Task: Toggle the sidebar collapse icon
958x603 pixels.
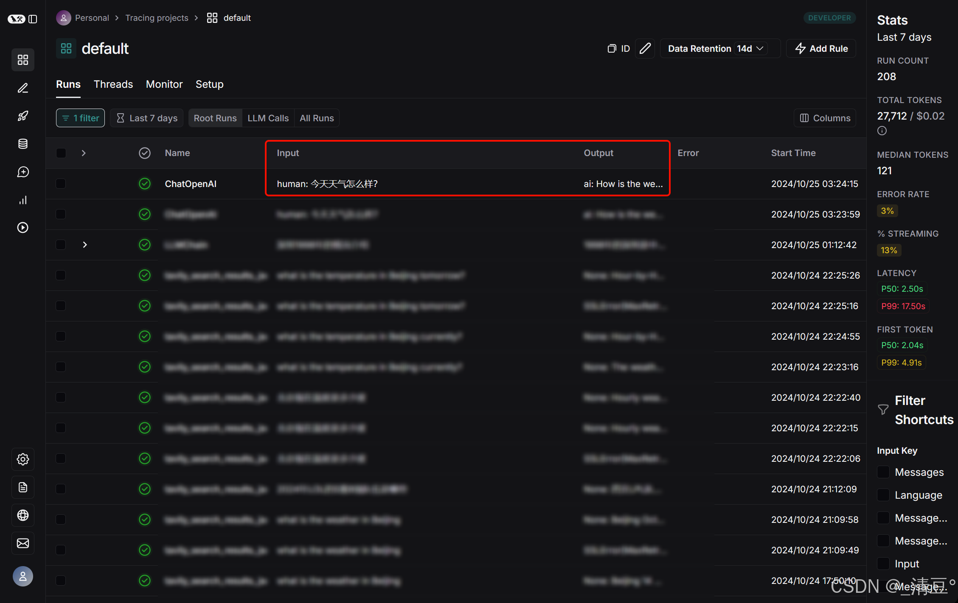Action: point(33,19)
